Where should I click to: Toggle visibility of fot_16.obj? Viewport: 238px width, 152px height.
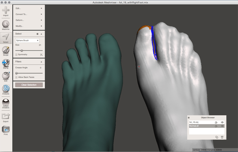coord(222,122)
